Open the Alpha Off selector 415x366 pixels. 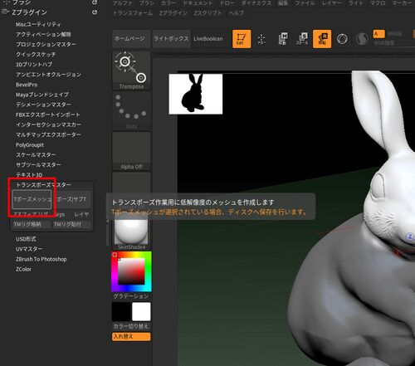click(131, 151)
